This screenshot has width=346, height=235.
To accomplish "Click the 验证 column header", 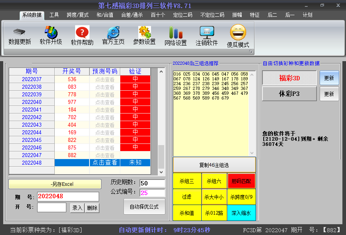I will 135,72.
